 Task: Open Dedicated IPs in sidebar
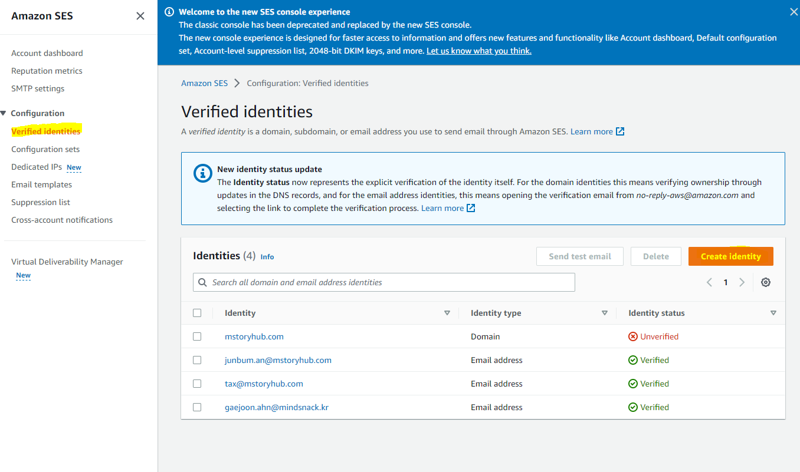(x=37, y=167)
